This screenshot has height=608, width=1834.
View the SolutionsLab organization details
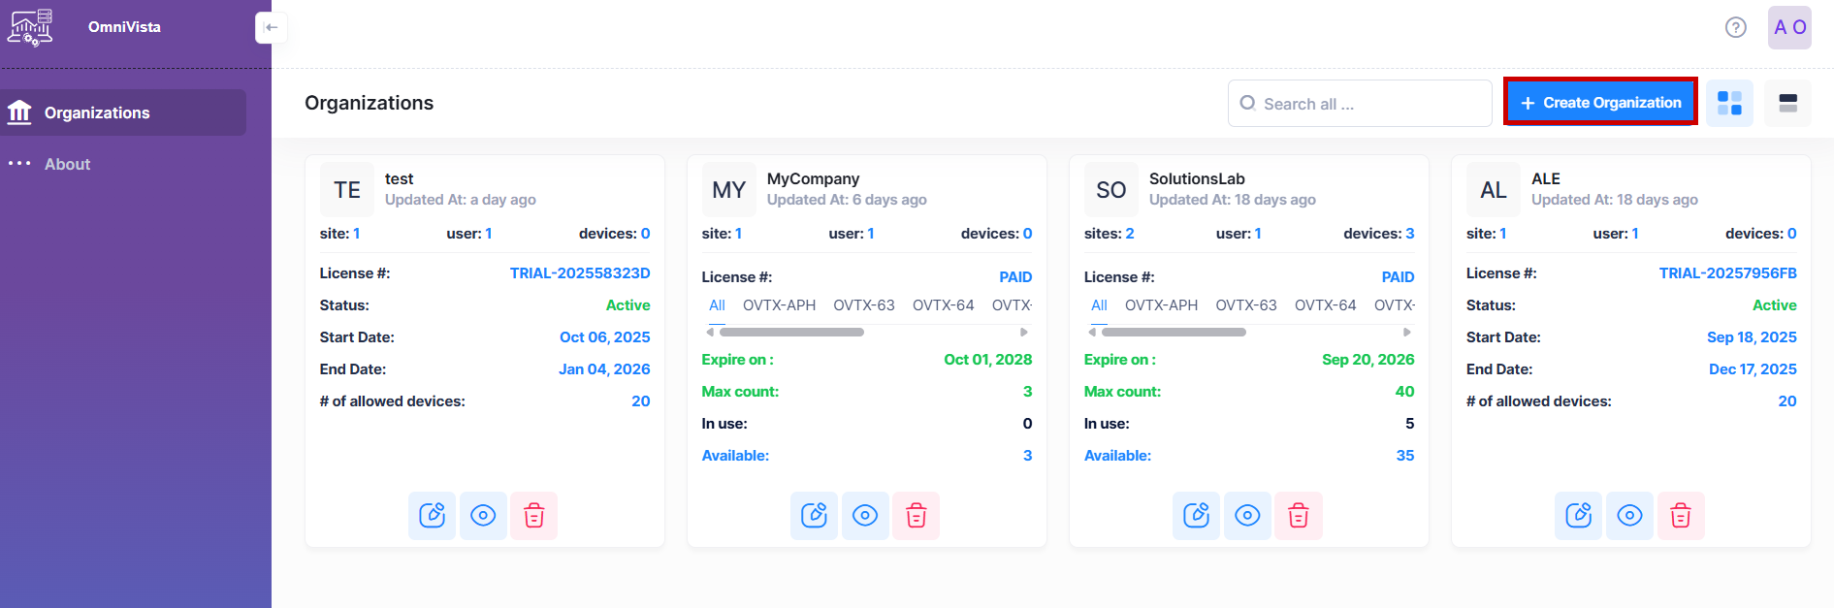click(x=1247, y=515)
